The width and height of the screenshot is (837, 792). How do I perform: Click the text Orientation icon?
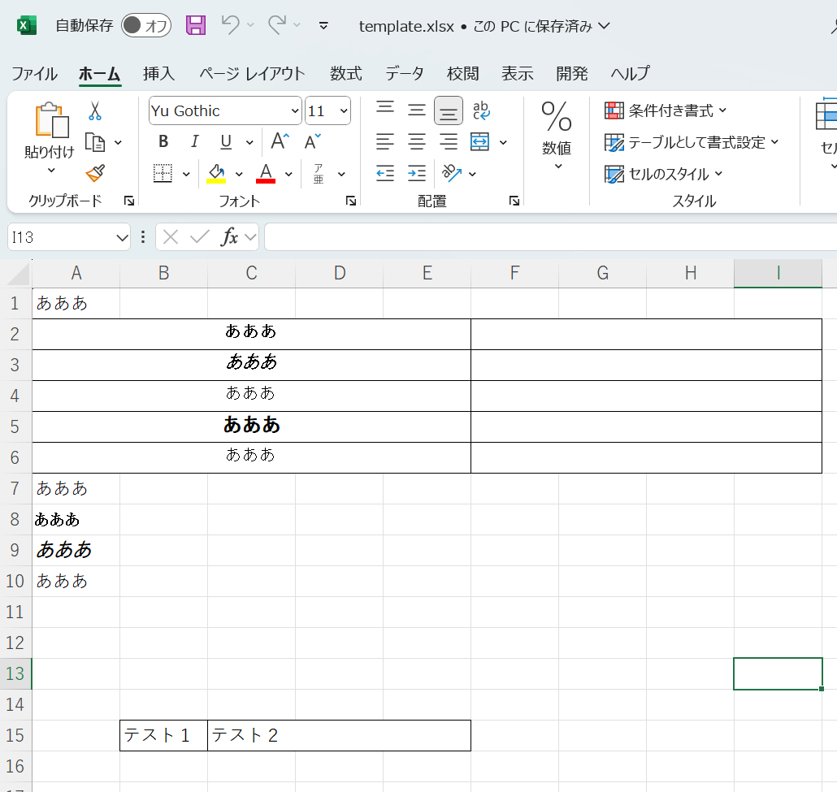452,173
